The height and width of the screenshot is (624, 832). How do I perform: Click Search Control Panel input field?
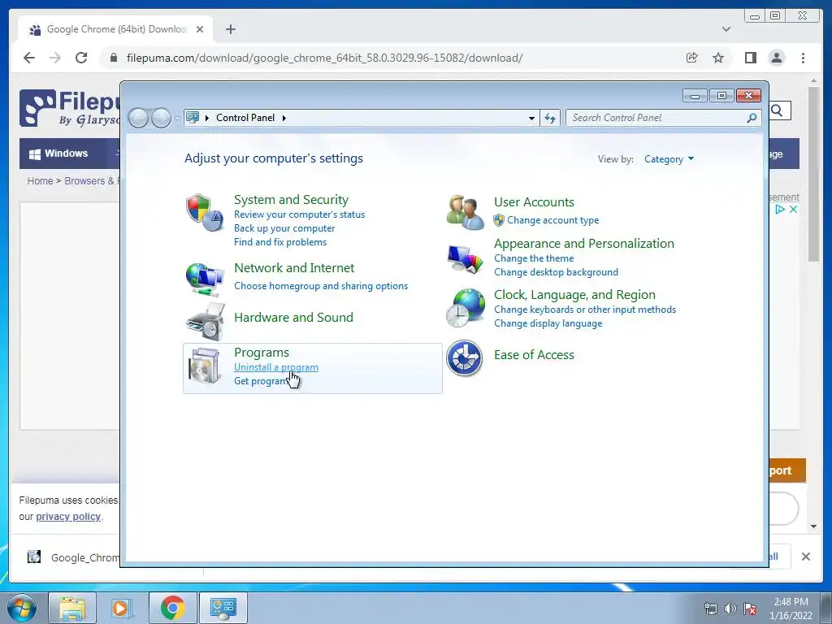(664, 118)
